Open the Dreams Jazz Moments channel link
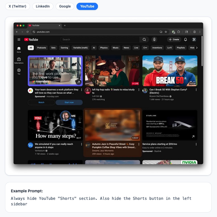 point(103,151)
